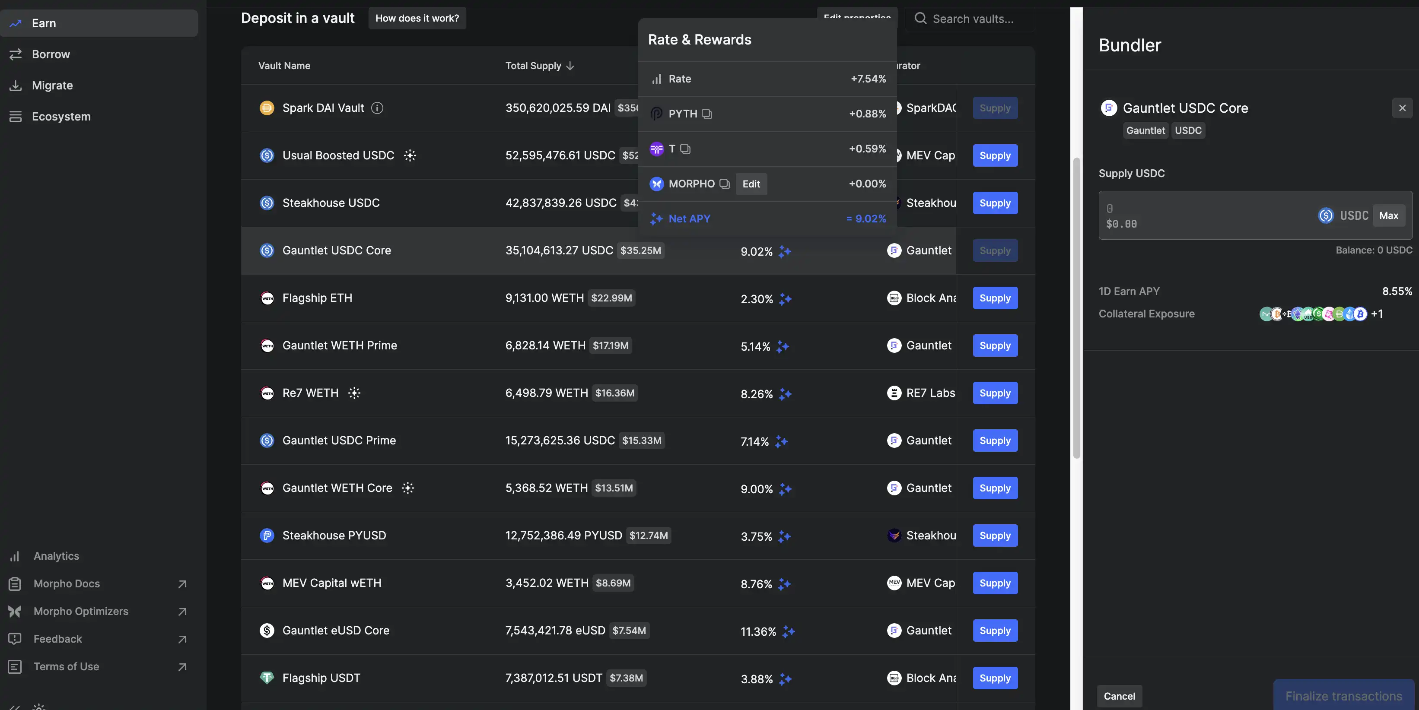Click the info icon next to Spark DAI Vault

[377, 108]
